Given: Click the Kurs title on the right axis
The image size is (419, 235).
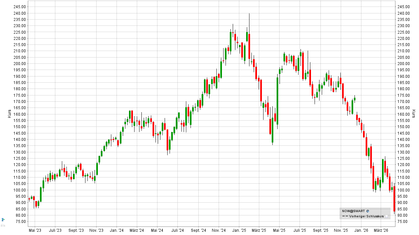Looking at the screenshot, I should 414,114.
